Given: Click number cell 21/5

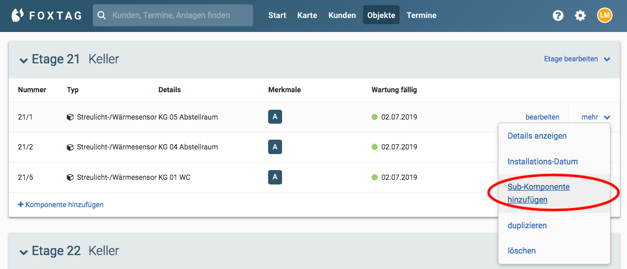Looking at the screenshot, I should (25, 177).
